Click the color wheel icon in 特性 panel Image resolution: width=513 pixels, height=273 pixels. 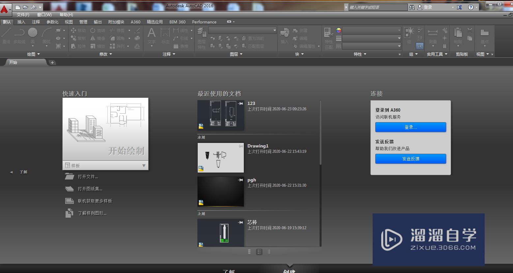pyautogui.click(x=338, y=30)
